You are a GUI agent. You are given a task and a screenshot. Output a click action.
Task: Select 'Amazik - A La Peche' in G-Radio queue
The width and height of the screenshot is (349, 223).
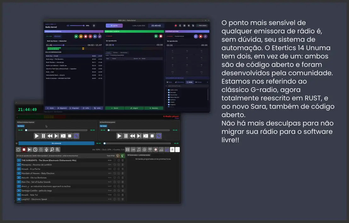71,169
